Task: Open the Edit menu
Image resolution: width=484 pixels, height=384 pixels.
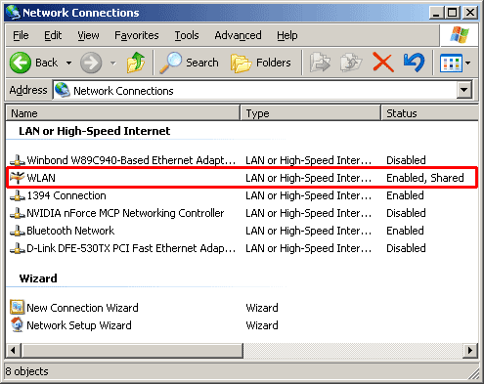Action: pos(53,35)
